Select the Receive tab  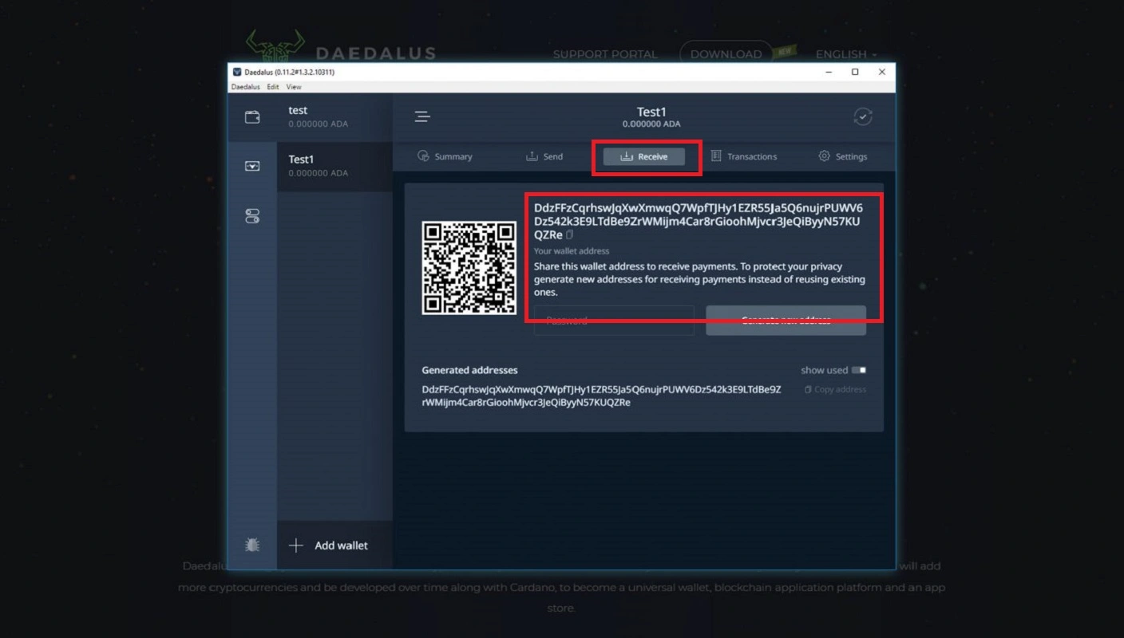coord(644,156)
